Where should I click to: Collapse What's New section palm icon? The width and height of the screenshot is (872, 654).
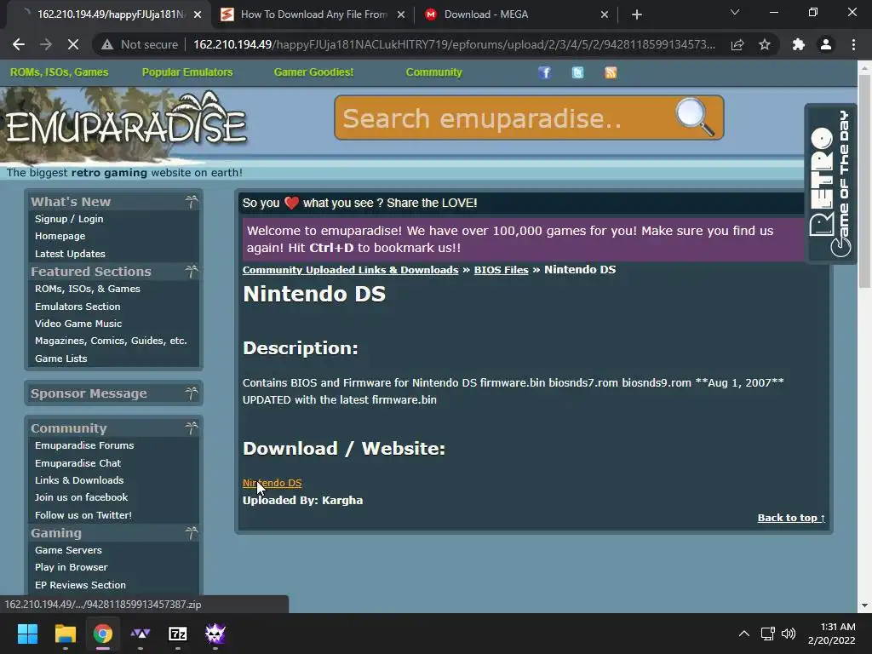[x=192, y=201]
